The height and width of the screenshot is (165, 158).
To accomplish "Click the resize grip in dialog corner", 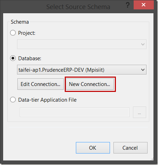I will click(x=152, y=159).
